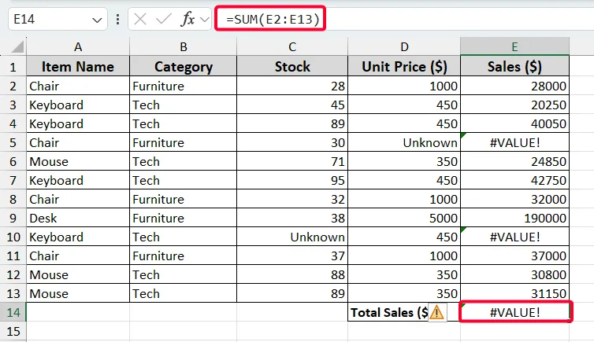Click the Select All corner triangle
The width and height of the screenshot is (594, 342).
coord(17,47)
